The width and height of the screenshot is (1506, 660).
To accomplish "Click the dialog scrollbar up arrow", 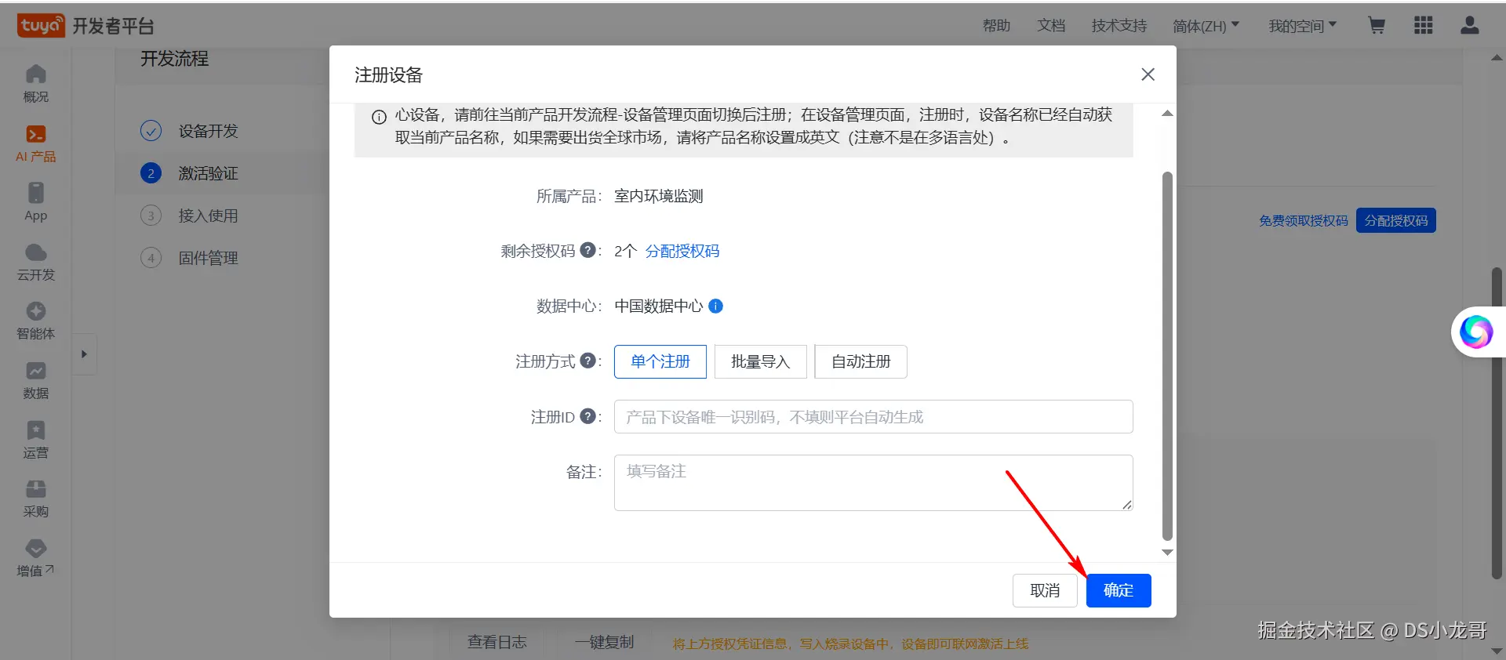I will [1167, 114].
